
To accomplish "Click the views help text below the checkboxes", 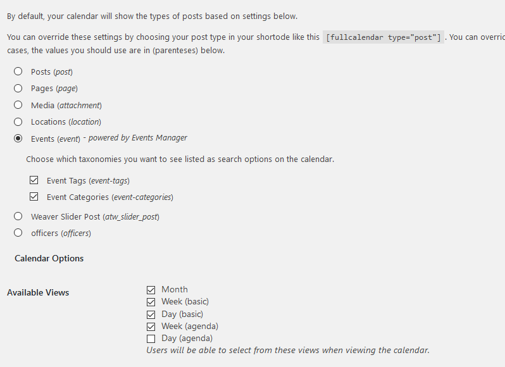I will [288, 350].
